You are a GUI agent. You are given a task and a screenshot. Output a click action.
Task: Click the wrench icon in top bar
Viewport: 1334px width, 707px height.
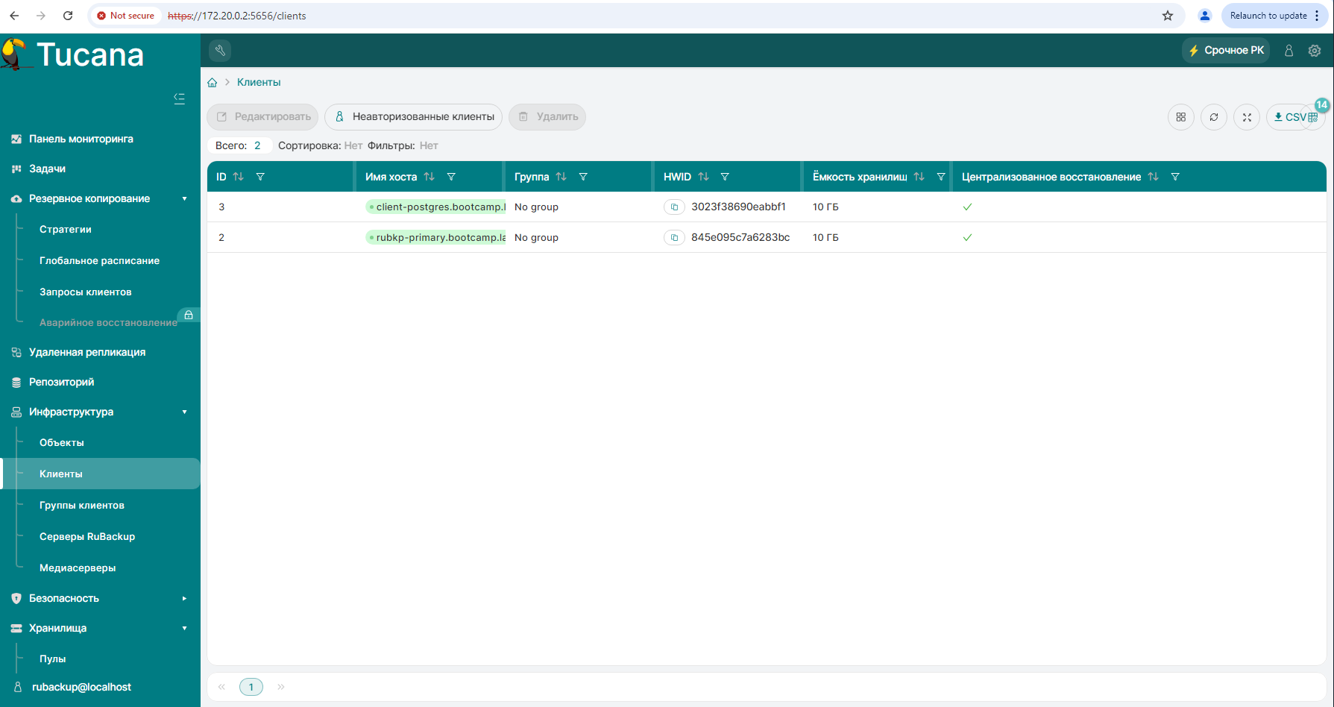pyautogui.click(x=220, y=50)
